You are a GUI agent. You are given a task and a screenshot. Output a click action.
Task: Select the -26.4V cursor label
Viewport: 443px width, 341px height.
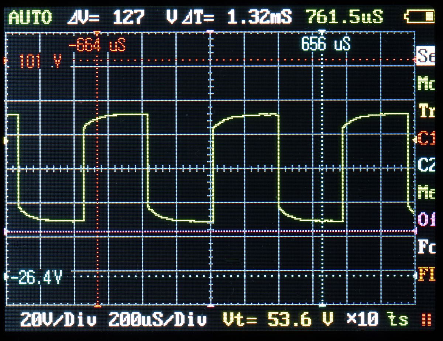[x=36, y=278]
